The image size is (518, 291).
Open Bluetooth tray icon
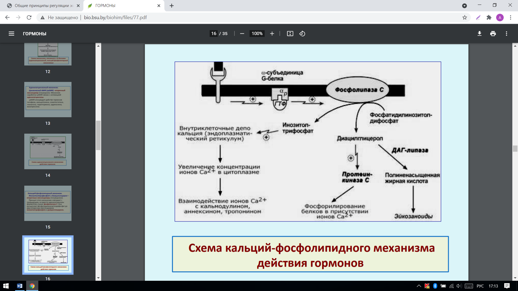click(435, 286)
